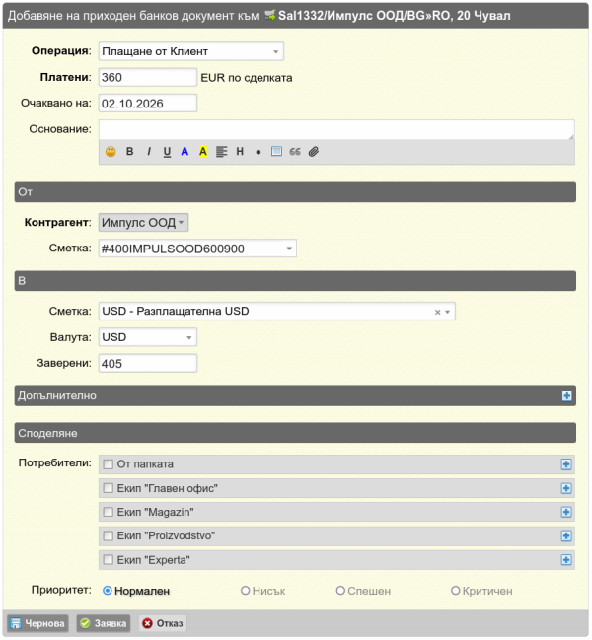Submit with the Заявка button

coord(104,623)
